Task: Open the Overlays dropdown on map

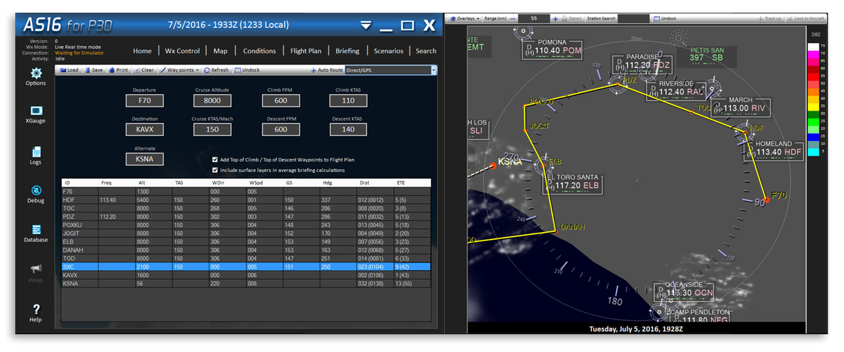Action: (465, 18)
